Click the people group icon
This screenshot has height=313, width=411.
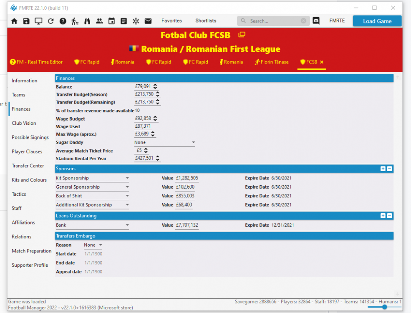(x=99, y=21)
